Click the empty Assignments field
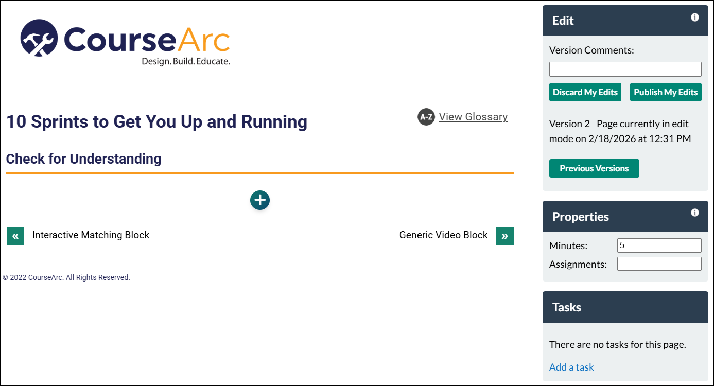 (x=659, y=264)
